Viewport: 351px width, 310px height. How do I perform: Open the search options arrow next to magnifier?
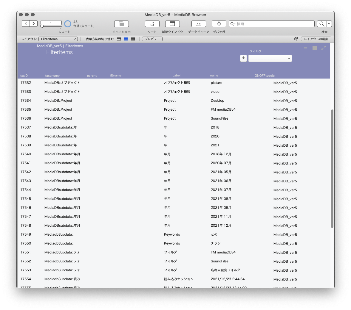(x=329, y=24)
